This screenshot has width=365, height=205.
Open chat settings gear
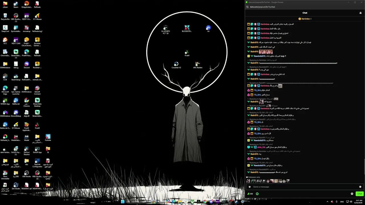pyautogui.click(x=352, y=194)
